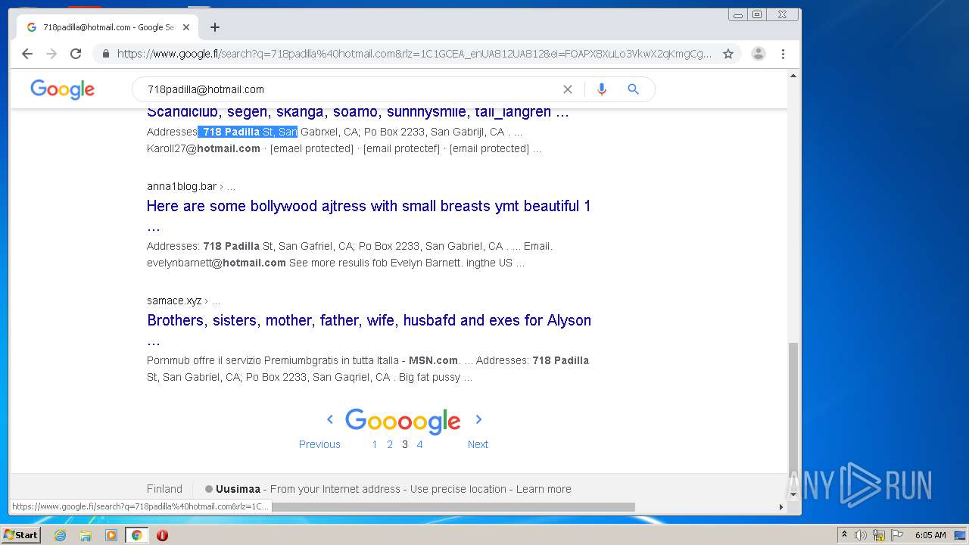
Task: Open the Scandiclub, segen, skanga result link
Action: coord(357,112)
